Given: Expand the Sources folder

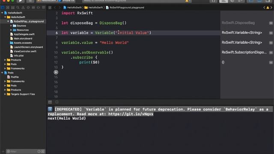Looking at the screenshot, I should (11, 26).
